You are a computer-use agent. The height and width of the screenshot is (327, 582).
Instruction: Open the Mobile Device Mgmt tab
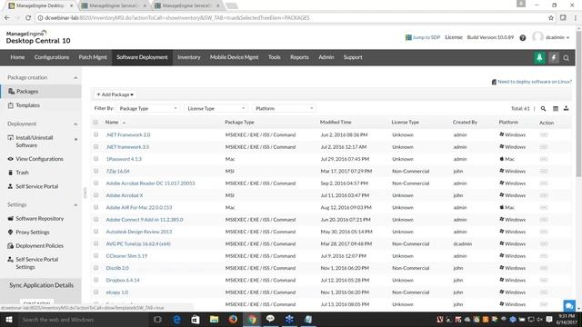click(x=234, y=57)
